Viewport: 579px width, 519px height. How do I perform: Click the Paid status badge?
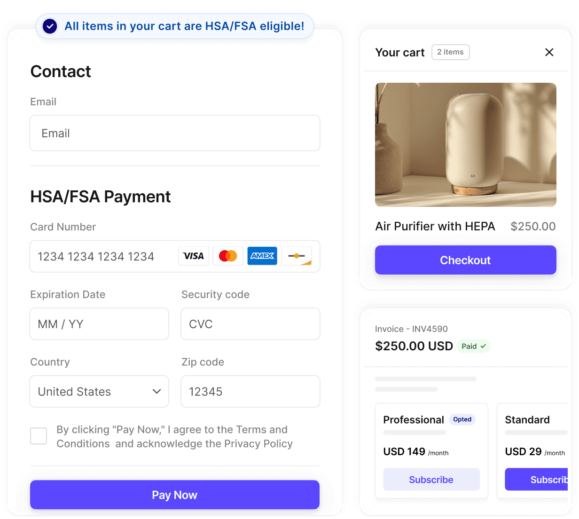click(x=473, y=346)
